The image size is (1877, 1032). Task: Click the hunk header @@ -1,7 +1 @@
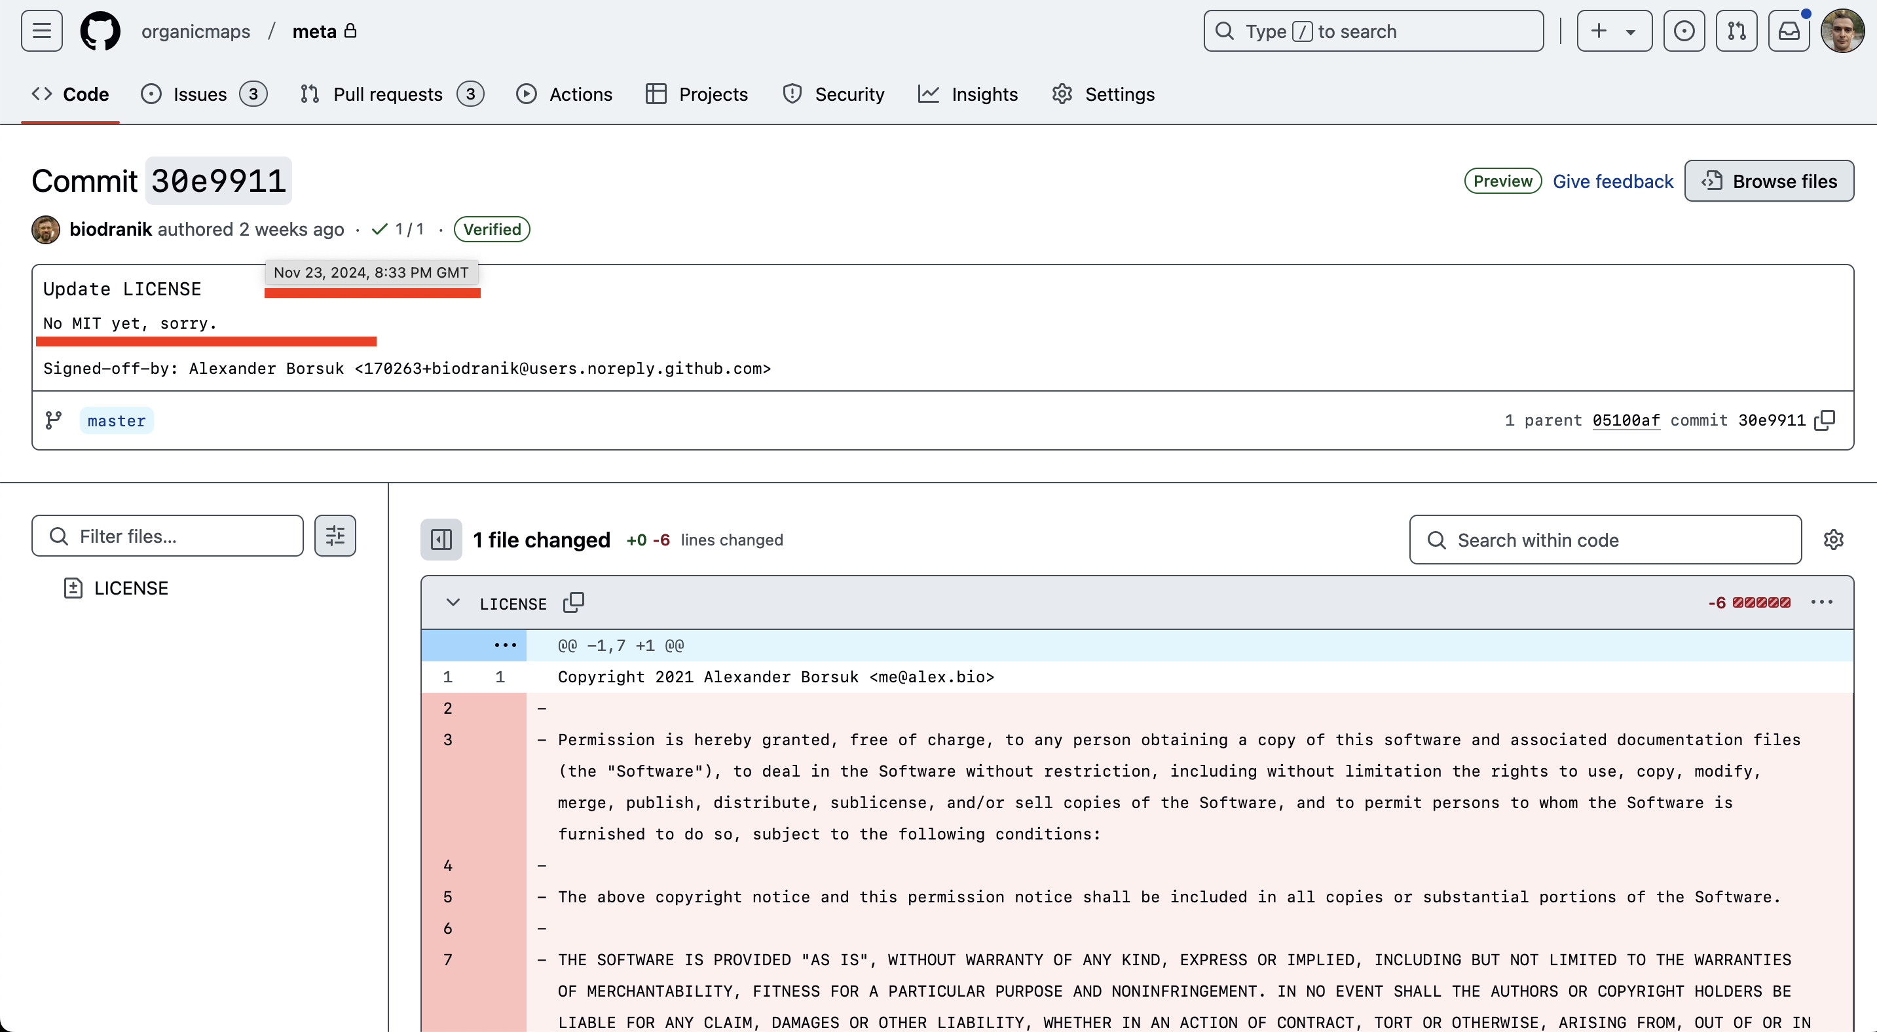620,645
